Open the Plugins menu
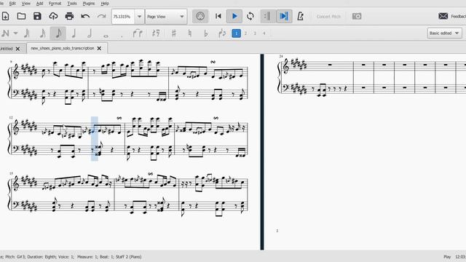The image size is (466, 262). (89, 4)
